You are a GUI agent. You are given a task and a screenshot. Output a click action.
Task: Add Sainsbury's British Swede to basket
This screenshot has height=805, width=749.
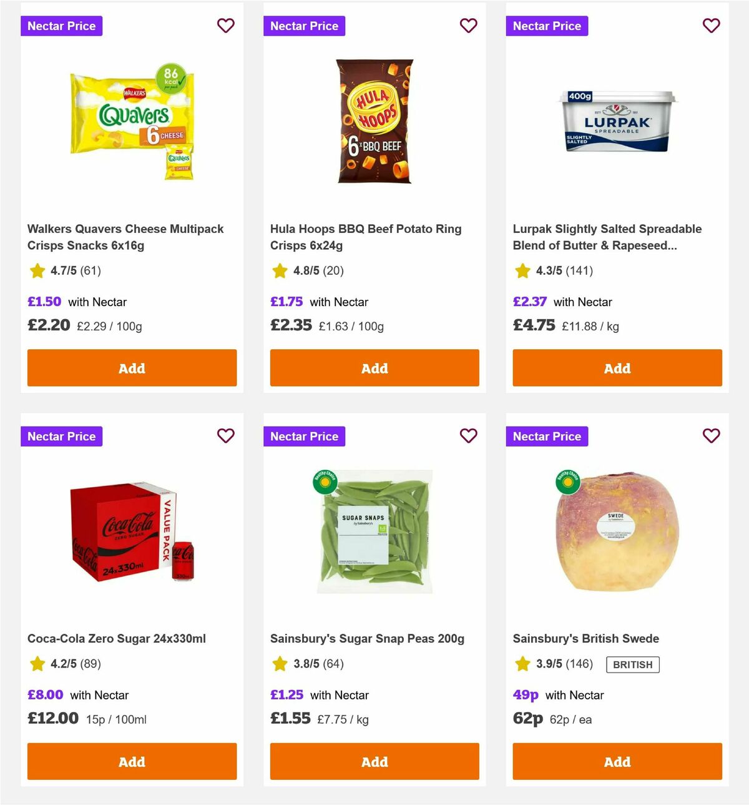click(x=617, y=762)
